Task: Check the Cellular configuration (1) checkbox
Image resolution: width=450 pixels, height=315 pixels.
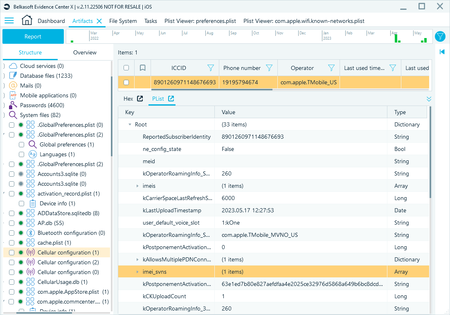Action: (11, 252)
